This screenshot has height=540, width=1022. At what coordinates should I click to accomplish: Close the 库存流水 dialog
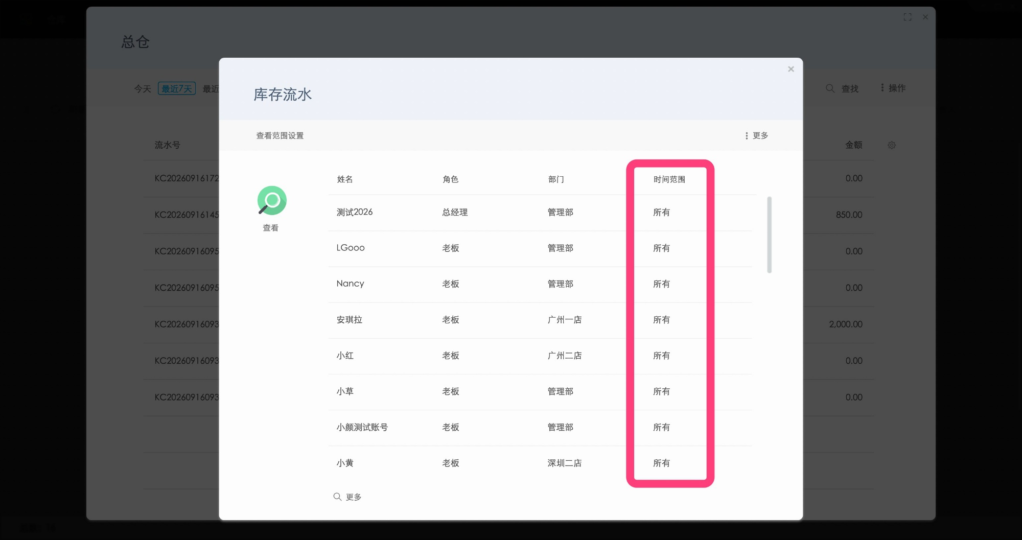point(791,69)
